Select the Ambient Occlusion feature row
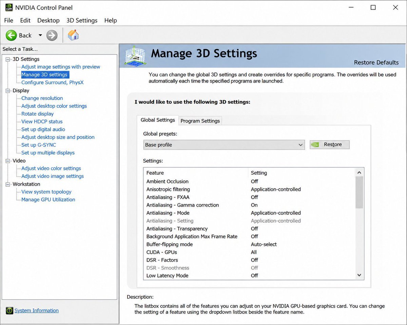 (x=249, y=181)
